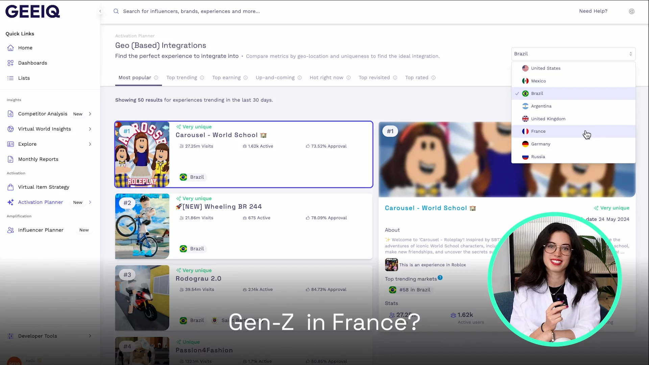649x365 pixels.
Task: Click info icon next to Top revisited
Action: (395, 78)
